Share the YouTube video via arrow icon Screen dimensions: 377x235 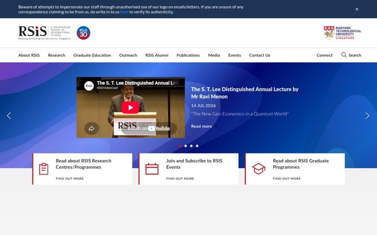[91, 128]
